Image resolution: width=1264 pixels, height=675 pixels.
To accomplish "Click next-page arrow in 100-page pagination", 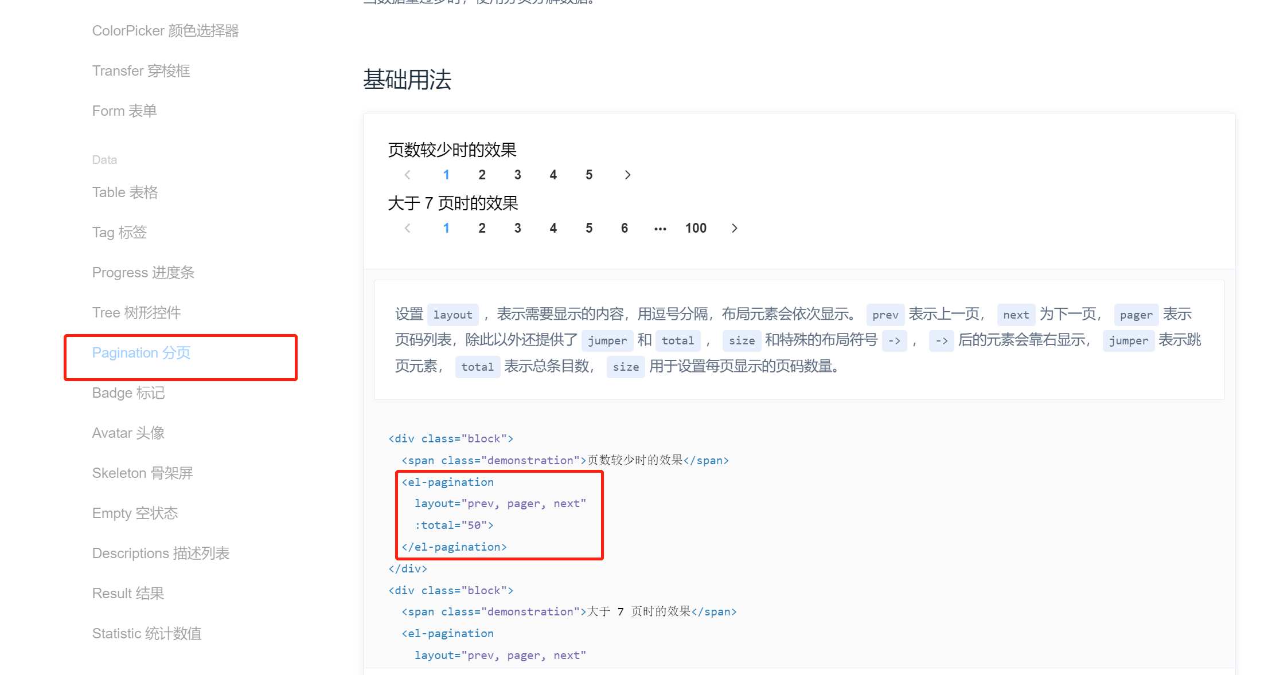I will [x=734, y=228].
